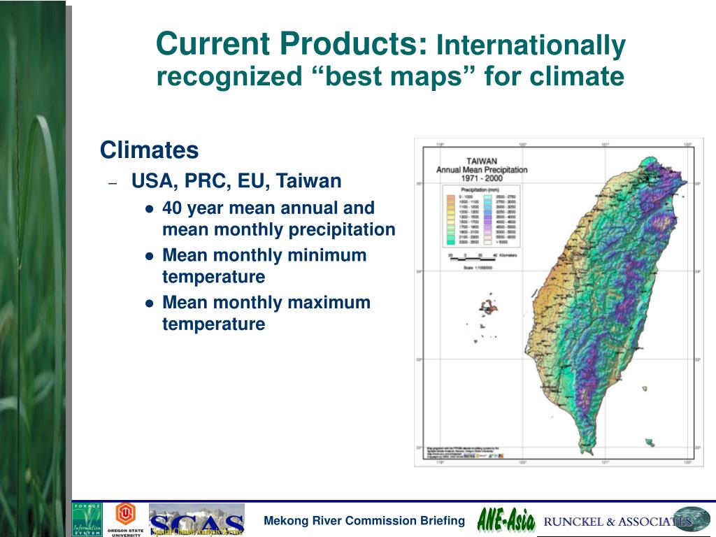Click the '40 year mean annual and' bullet

pos(268,208)
